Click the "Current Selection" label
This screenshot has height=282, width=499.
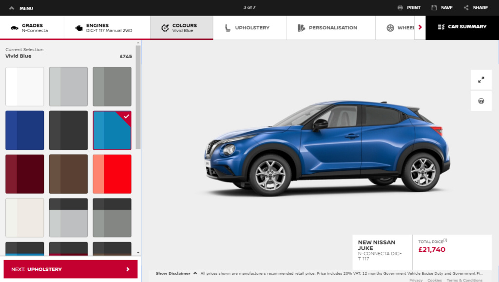tap(24, 49)
